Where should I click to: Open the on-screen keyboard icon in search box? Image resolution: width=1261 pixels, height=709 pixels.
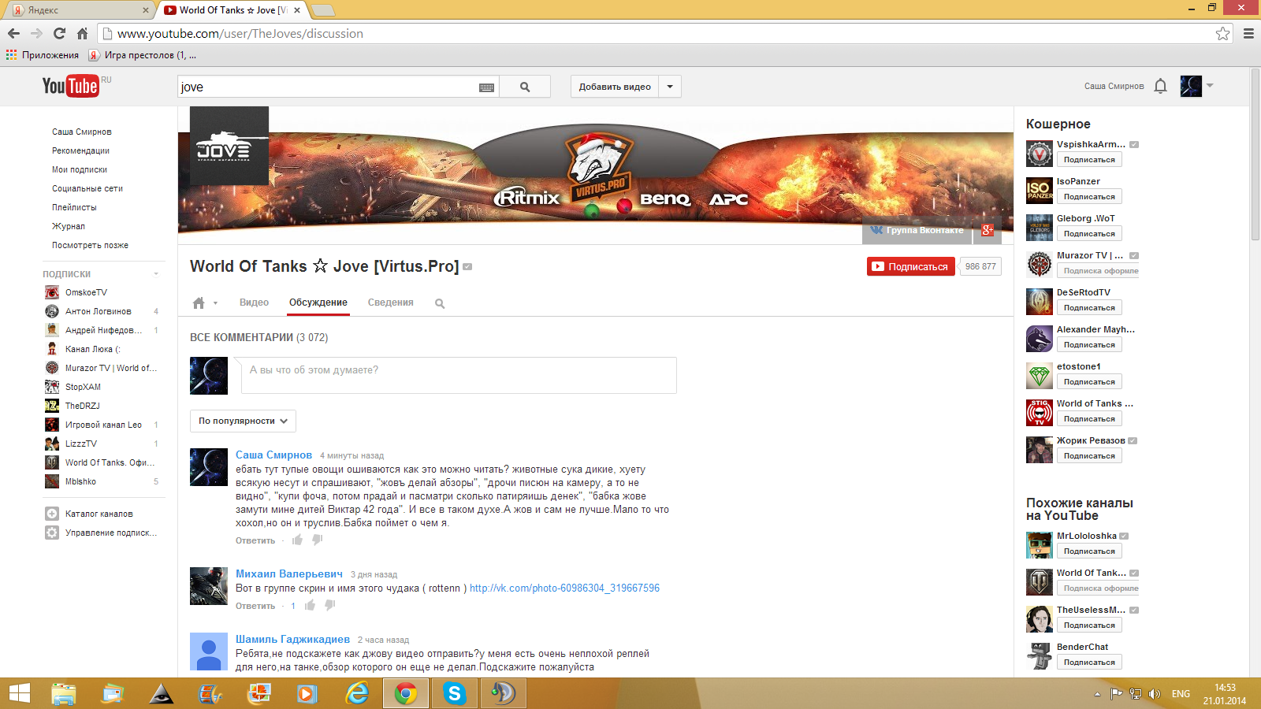point(486,87)
